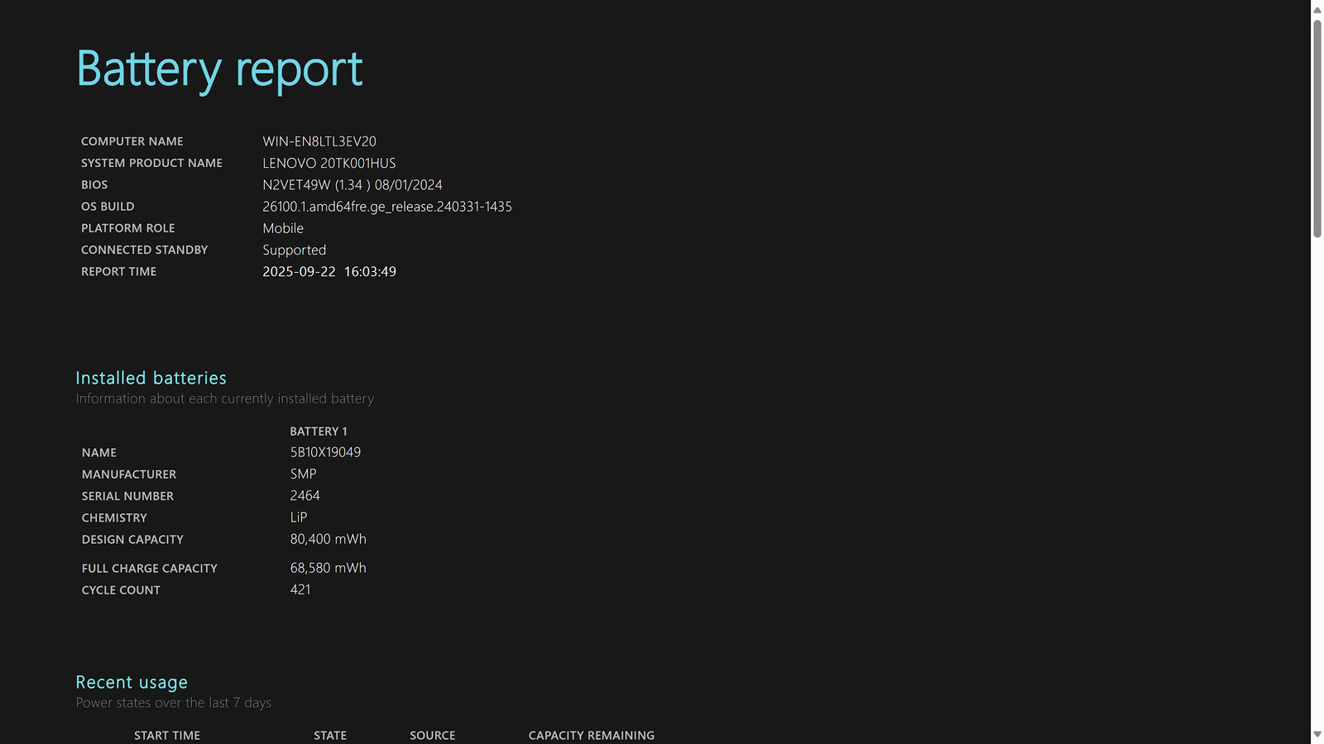Click the vertical scrollbar thumb

pos(1317,129)
